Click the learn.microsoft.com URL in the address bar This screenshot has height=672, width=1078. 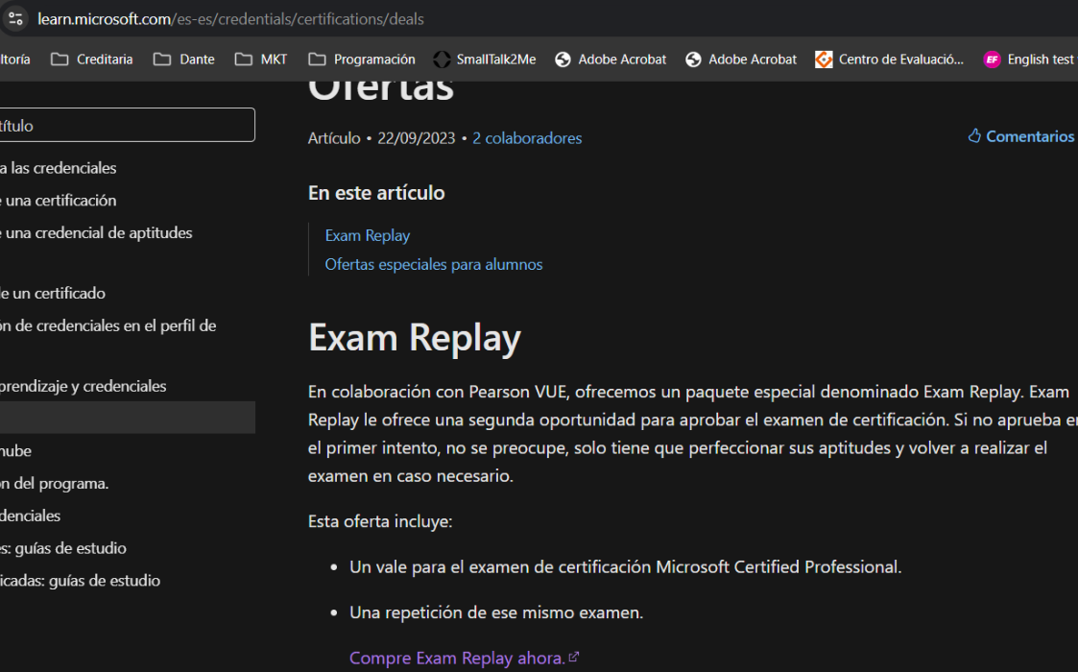pos(230,19)
